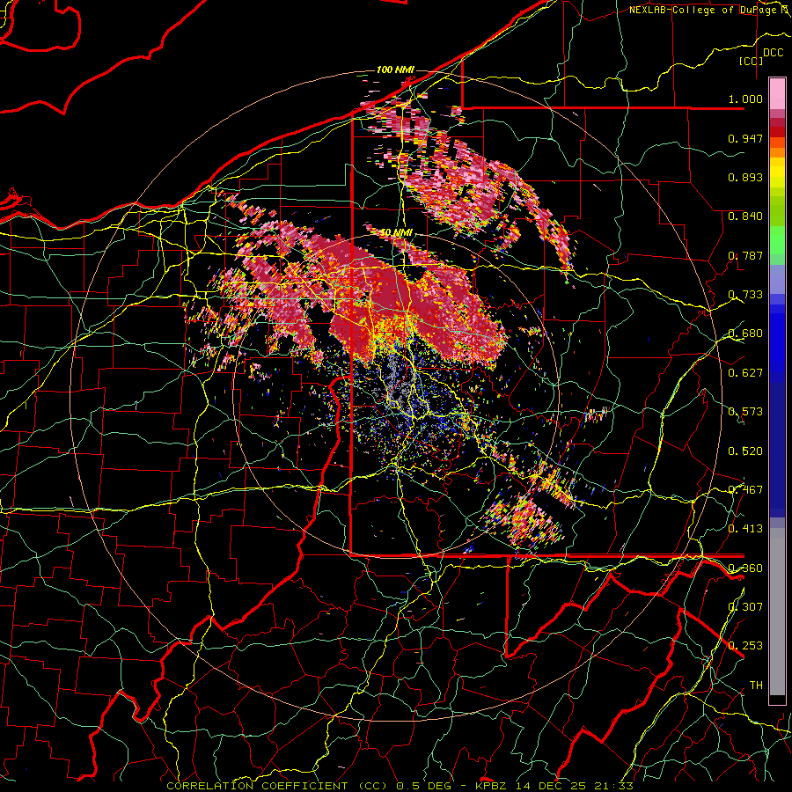Click the DCC label above color scale
Screen dimensions: 792x792
pos(774,53)
